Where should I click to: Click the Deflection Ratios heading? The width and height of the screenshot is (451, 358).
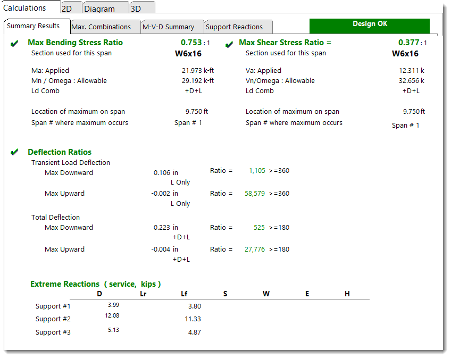pyautogui.click(x=60, y=152)
